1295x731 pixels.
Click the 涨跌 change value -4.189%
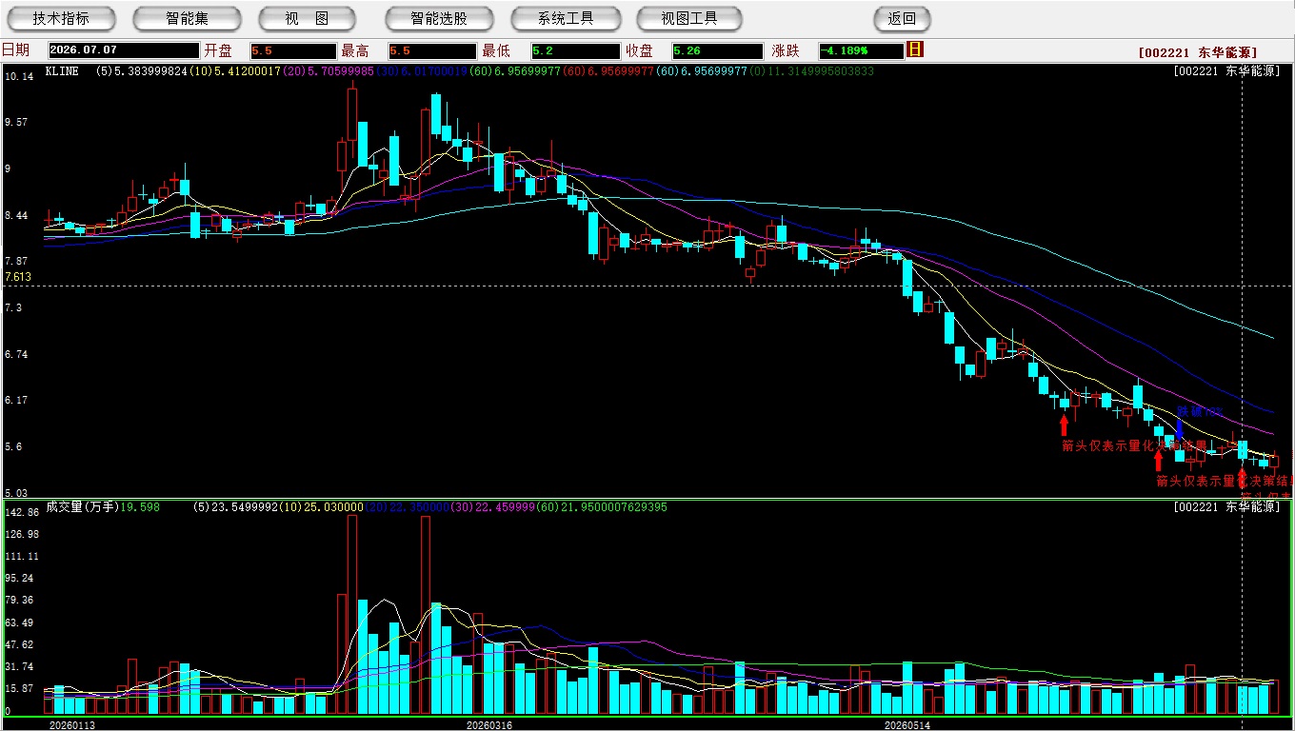(862, 50)
